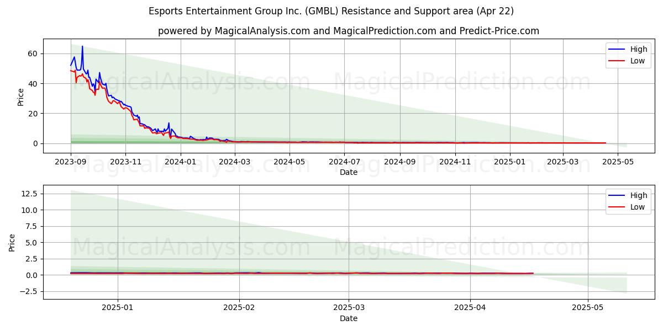Click the '20' y-axis tick label
663x331 pixels.
pos(33,114)
